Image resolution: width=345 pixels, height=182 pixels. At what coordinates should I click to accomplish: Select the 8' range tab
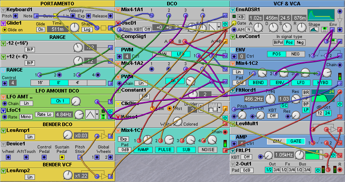pyautogui.click(x=58, y=83)
